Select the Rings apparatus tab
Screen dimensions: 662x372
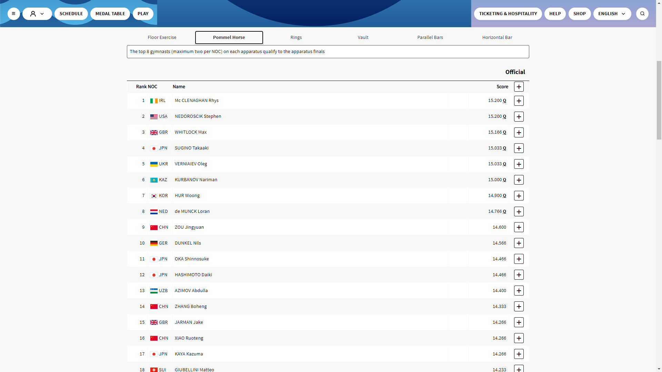tap(296, 38)
